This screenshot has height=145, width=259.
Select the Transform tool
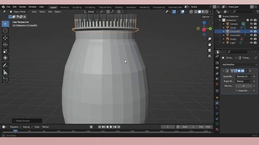point(5,58)
